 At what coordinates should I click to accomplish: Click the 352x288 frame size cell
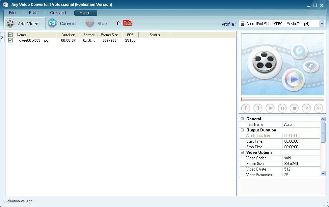(x=109, y=40)
